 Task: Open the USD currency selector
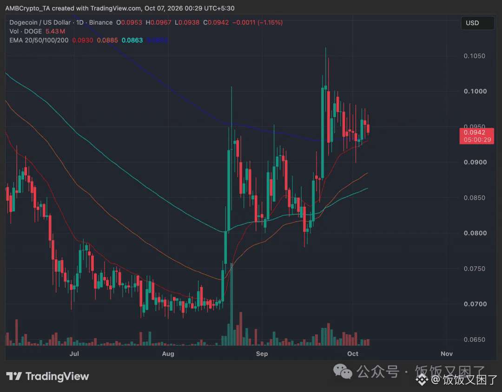(x=477, y=23)
